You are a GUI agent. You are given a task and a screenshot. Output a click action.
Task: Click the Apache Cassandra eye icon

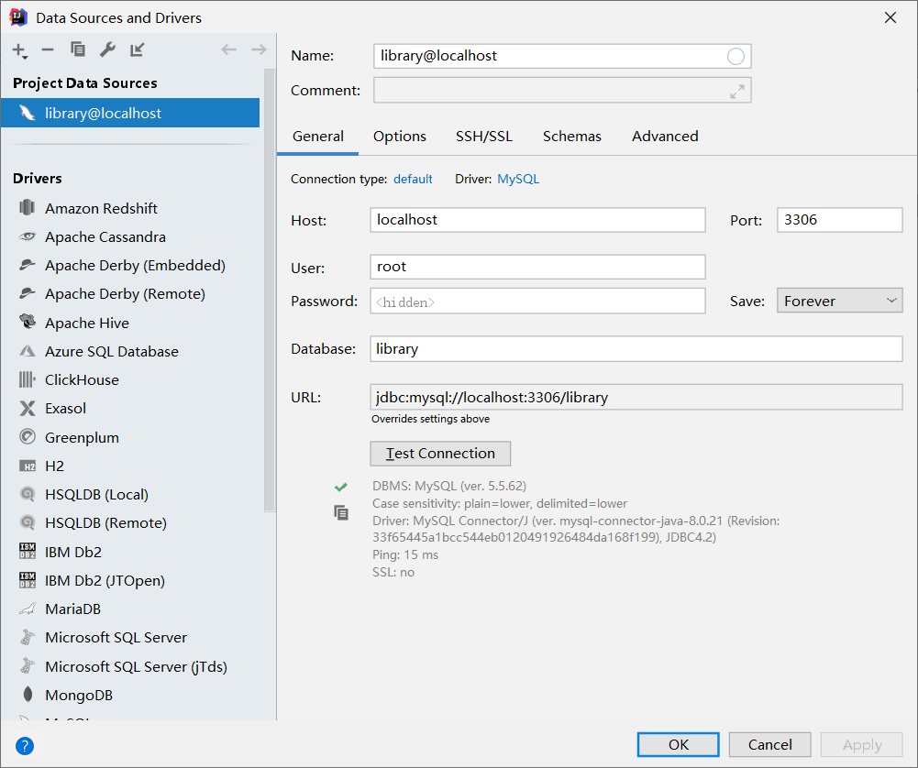(x=27, y=236)
